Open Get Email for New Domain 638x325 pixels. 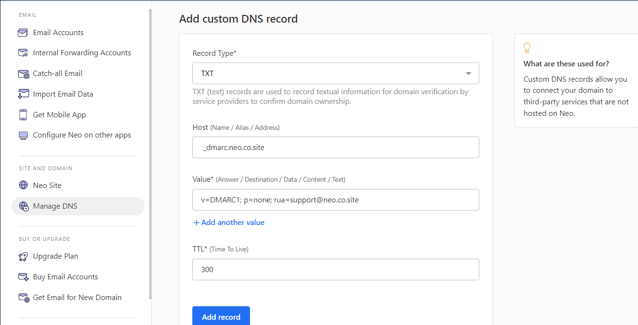(78, 298)
